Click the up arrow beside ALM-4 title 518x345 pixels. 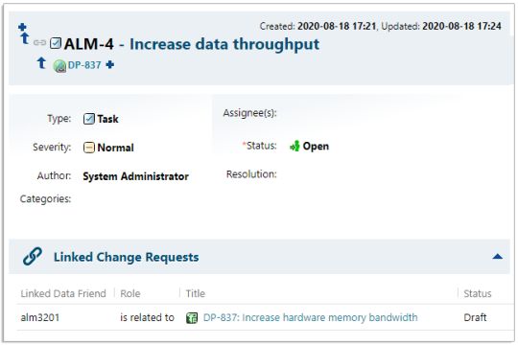25,38
